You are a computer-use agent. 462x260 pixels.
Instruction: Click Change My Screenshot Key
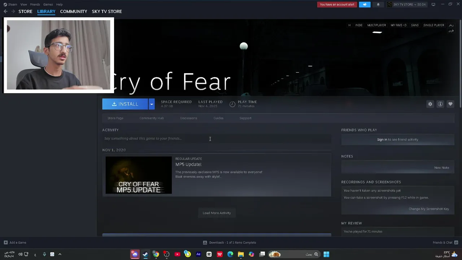click(429, 209)
